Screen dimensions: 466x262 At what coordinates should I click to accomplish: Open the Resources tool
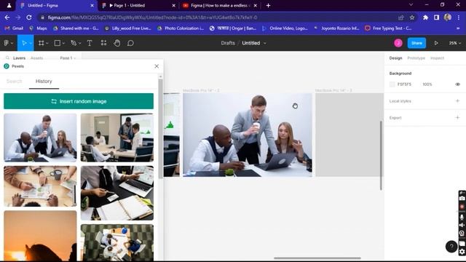103,43
